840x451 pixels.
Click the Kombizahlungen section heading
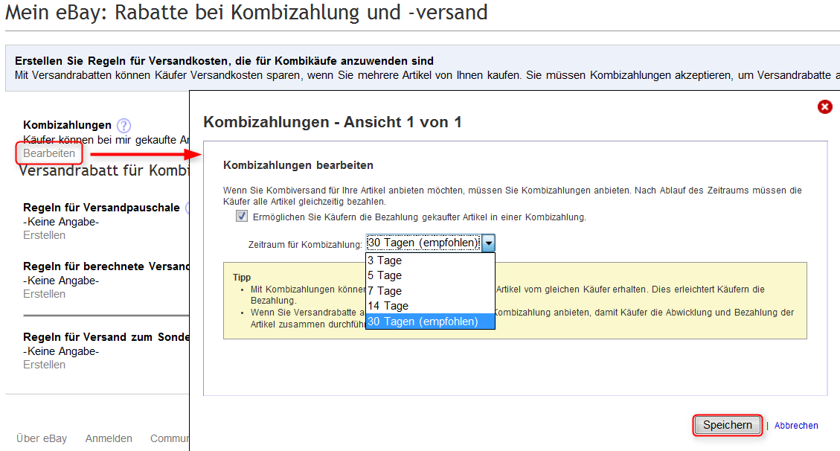67,125
